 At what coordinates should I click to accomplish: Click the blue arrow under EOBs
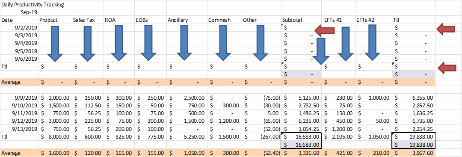[x=148, y=43]
